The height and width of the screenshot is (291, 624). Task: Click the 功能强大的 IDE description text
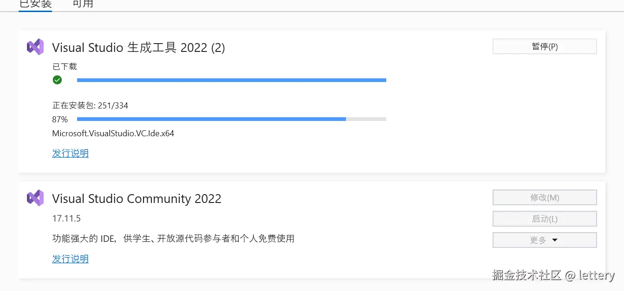[x=173, y=239]
